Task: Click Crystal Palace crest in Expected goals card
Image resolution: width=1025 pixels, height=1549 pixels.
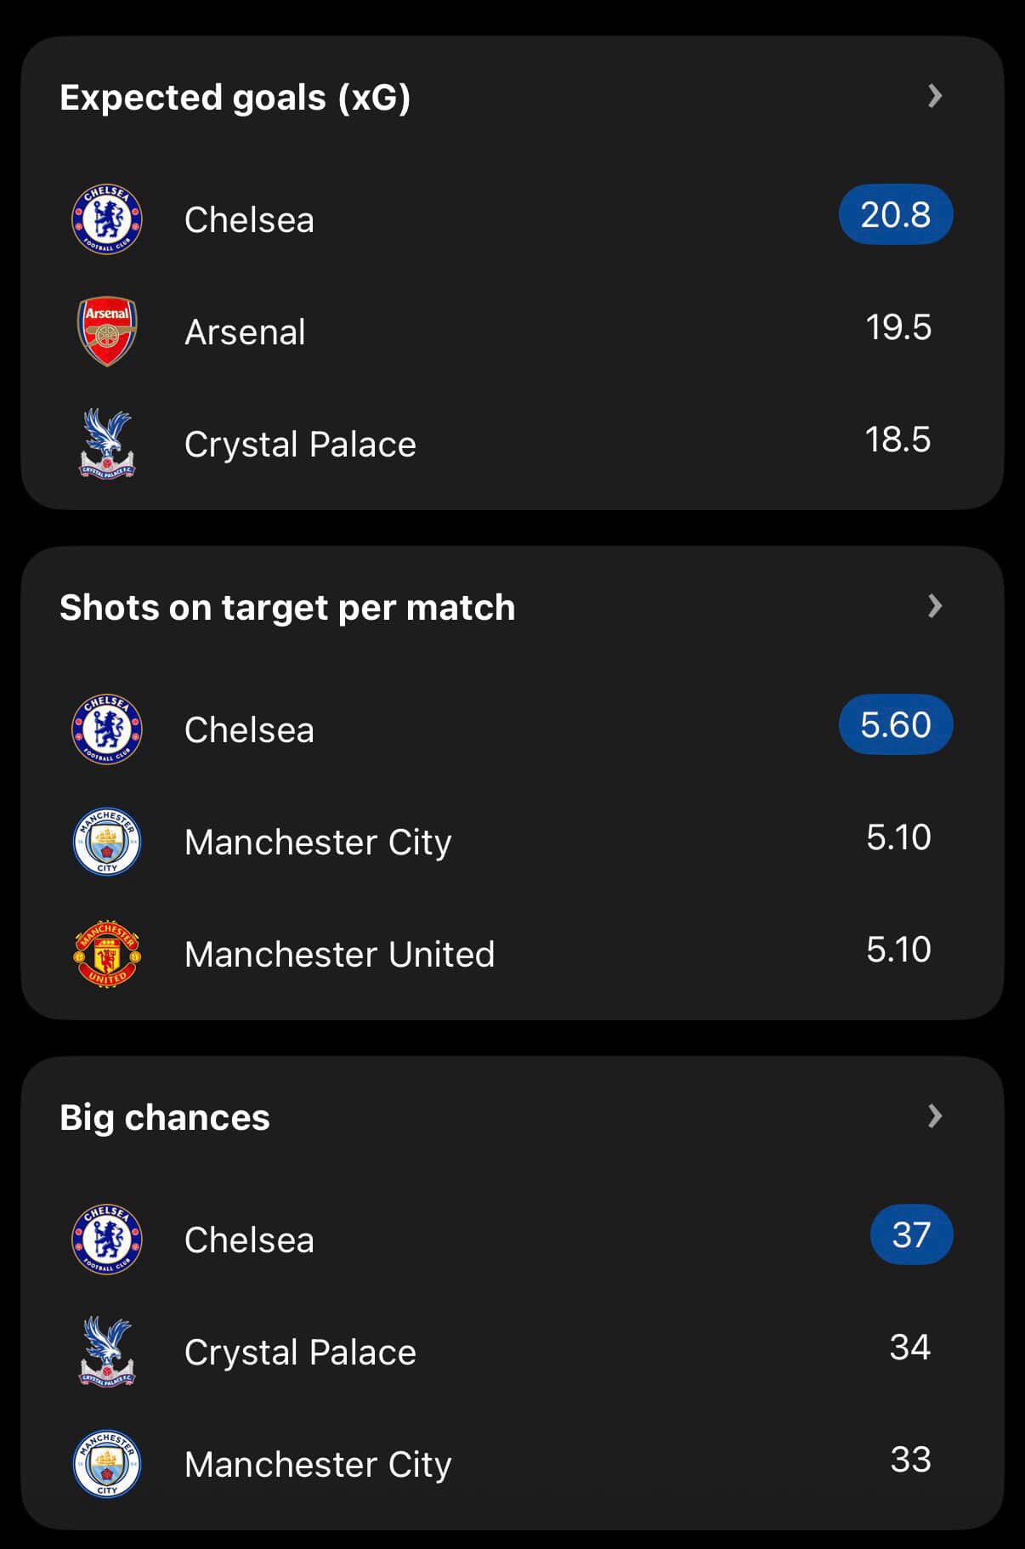Action: pos(107,444)
